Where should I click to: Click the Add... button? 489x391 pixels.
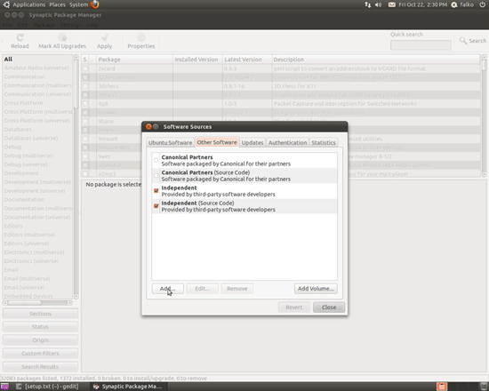tap(167, 289)
